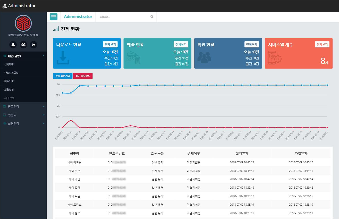Image resolution: width=339 pixels, height=219 pixels.
Task: Open 서비스앱 in the sidebar
Action: pos(9,98)
